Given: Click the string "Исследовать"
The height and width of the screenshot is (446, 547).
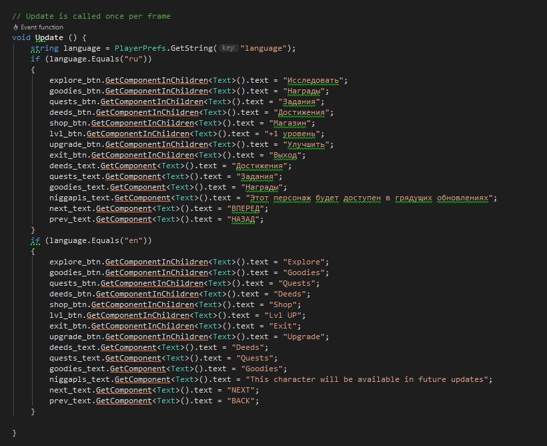Looking at the screenshot, I should tap(313, 80).
